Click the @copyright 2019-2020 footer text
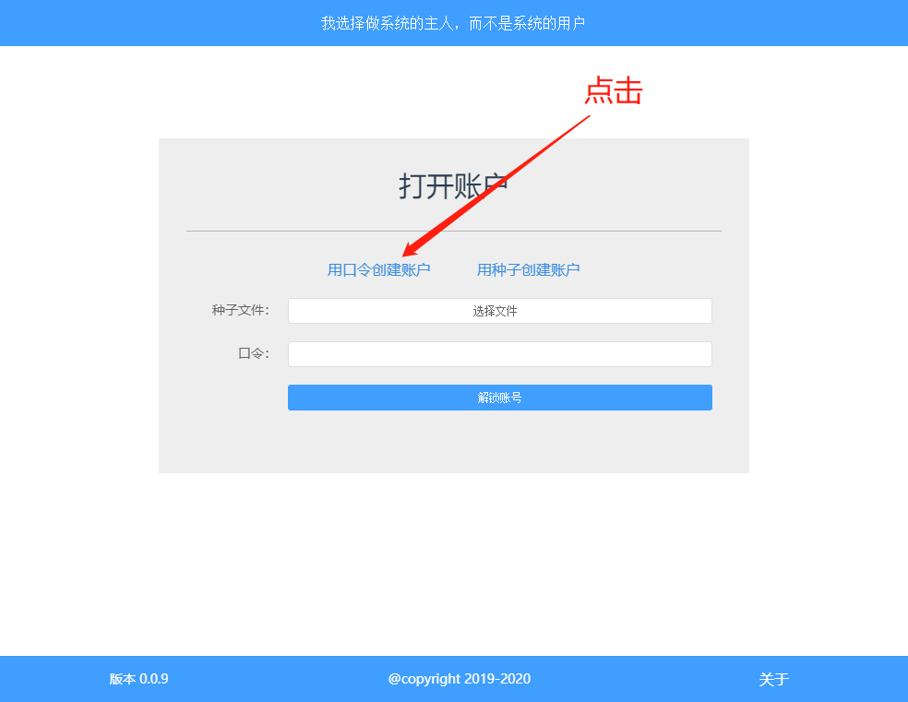Screen dimensions: 908x702 460,679
